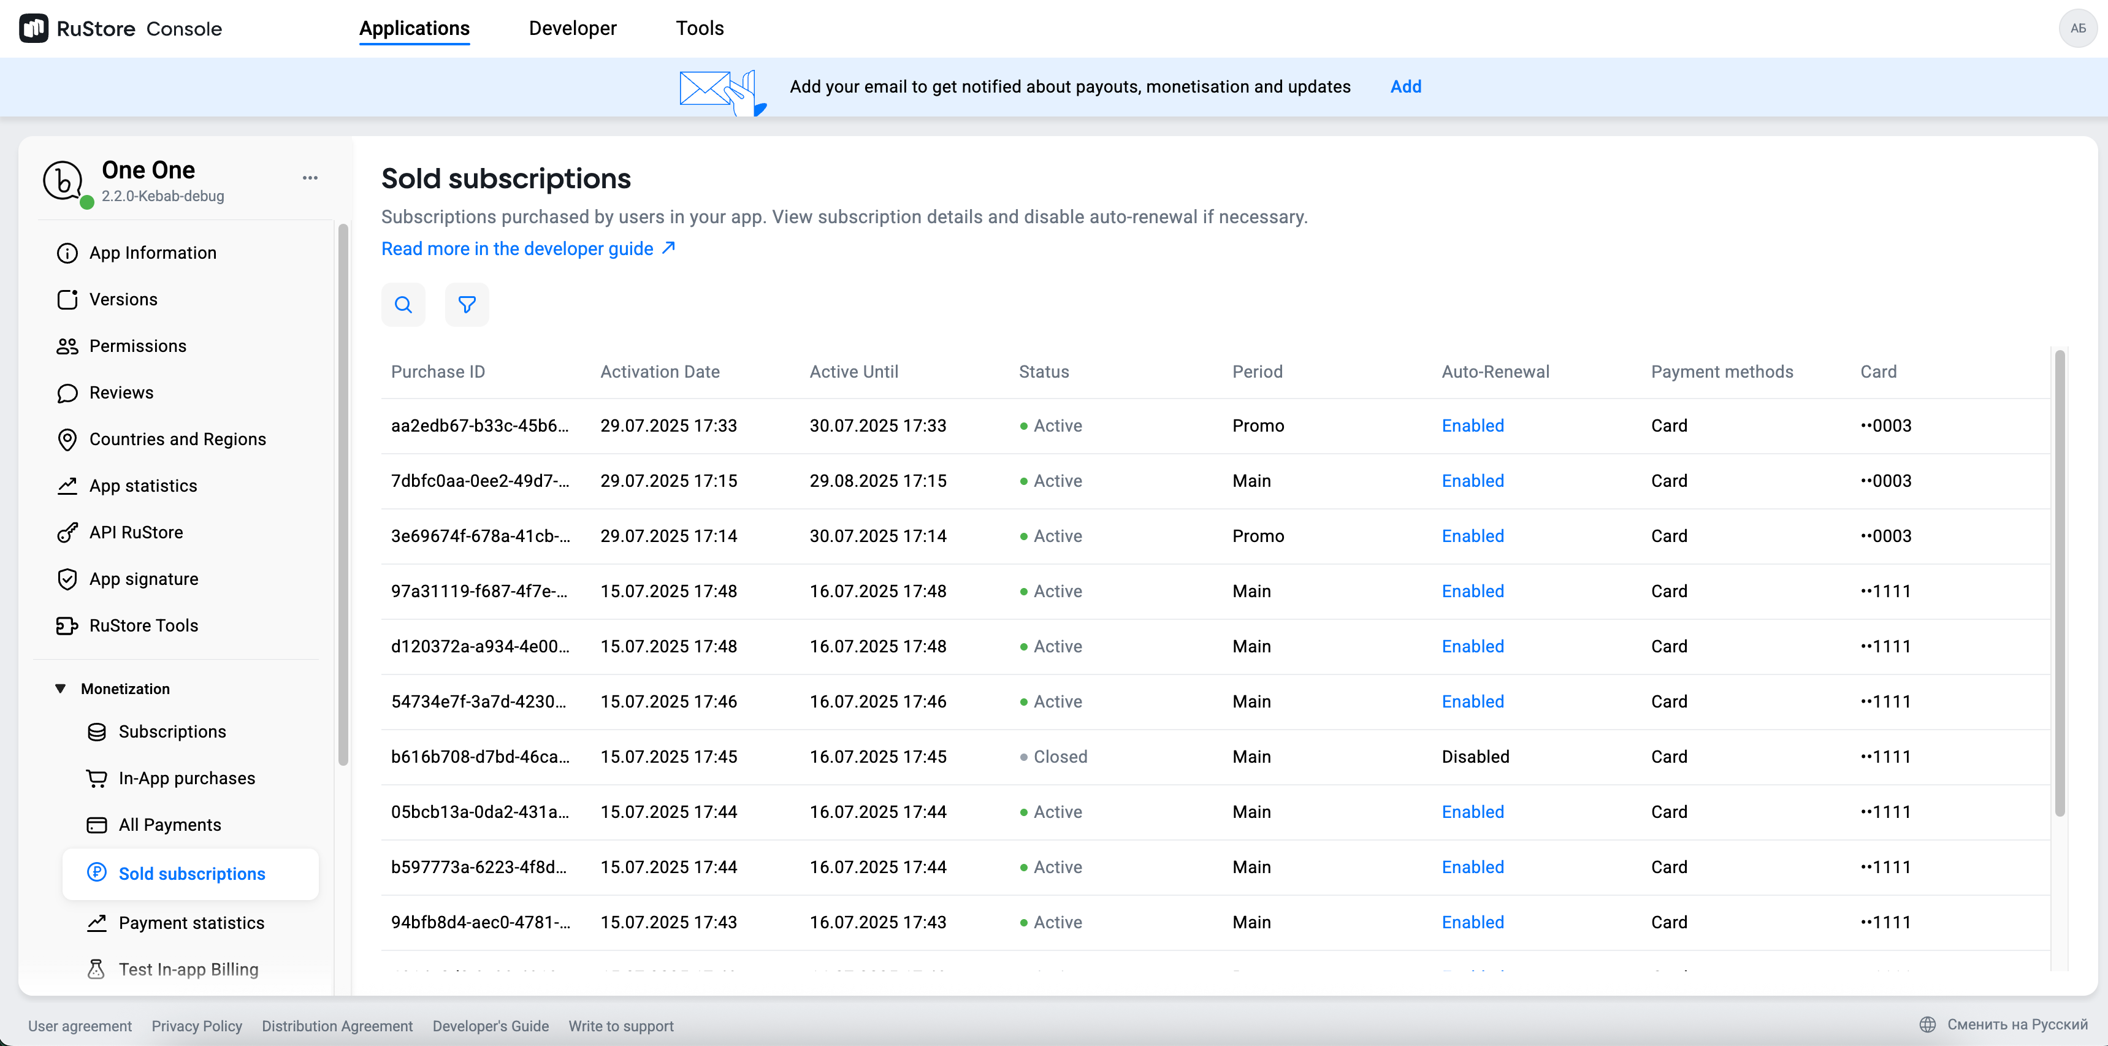The image size is (2108, 1046).
Task: Click Enabled auto-renewal for 97a31119 purchase
Action: (1472, 591)
